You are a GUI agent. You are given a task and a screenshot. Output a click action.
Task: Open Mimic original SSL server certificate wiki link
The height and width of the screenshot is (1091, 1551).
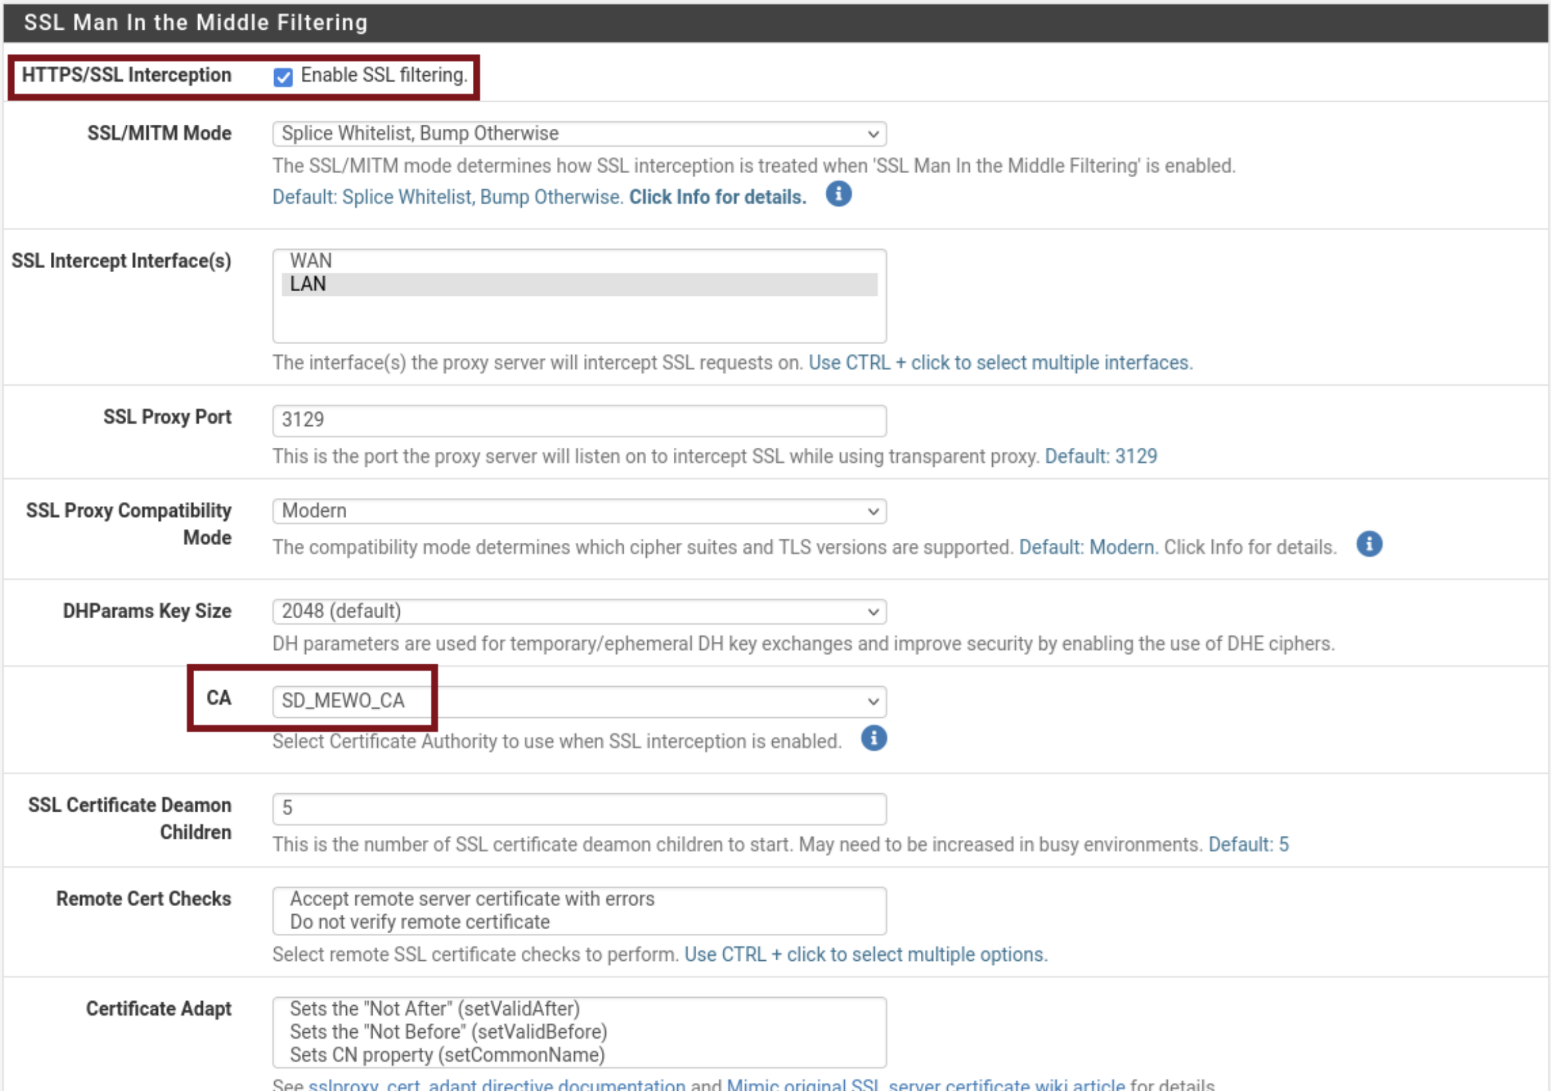pos(925,1084)
